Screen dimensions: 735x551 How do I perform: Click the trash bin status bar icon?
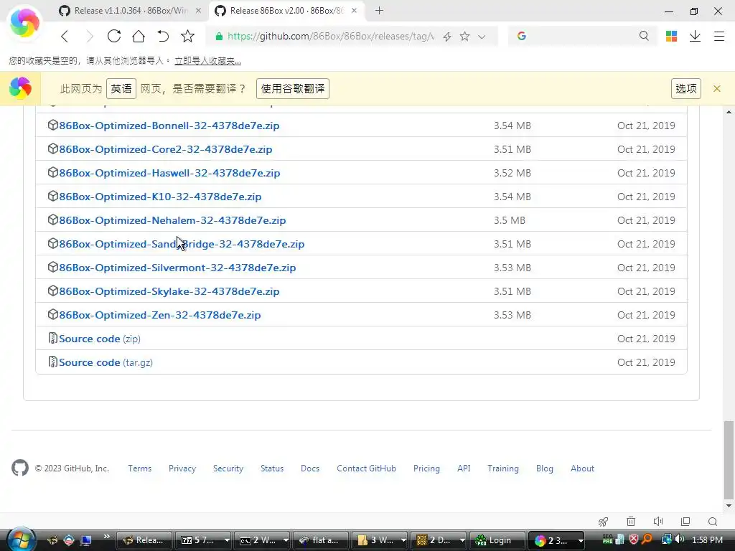point(631,522)
